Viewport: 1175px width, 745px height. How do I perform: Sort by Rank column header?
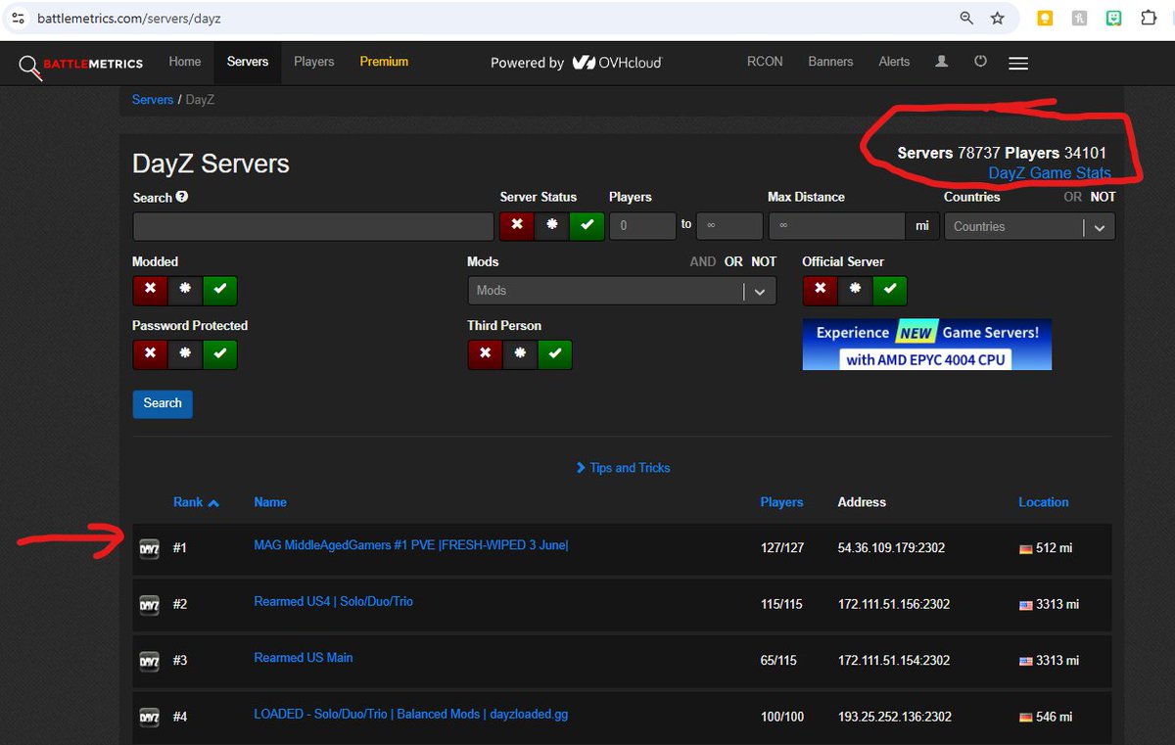click(x=196, y=502)
